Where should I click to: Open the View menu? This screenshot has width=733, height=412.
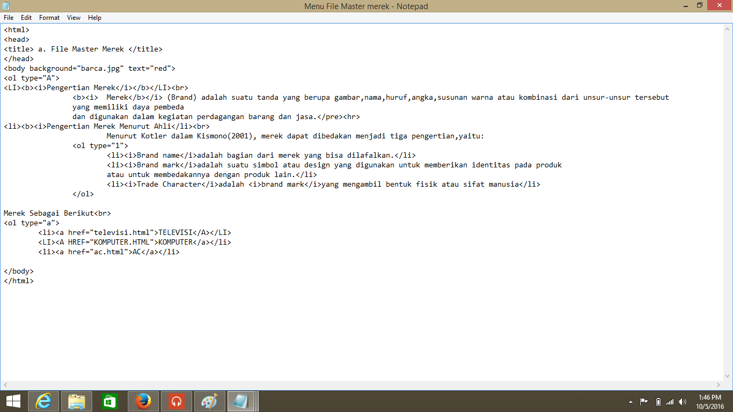click(74, 17)
